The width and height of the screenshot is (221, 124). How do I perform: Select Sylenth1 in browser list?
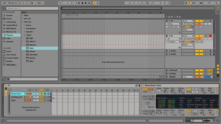tap(29, 32)
